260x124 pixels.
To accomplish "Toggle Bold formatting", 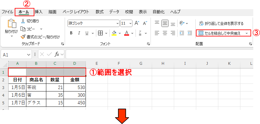I will click(71, 33).
